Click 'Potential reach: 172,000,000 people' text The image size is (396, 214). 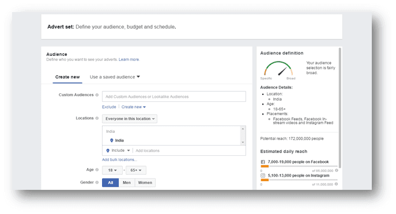292,139
